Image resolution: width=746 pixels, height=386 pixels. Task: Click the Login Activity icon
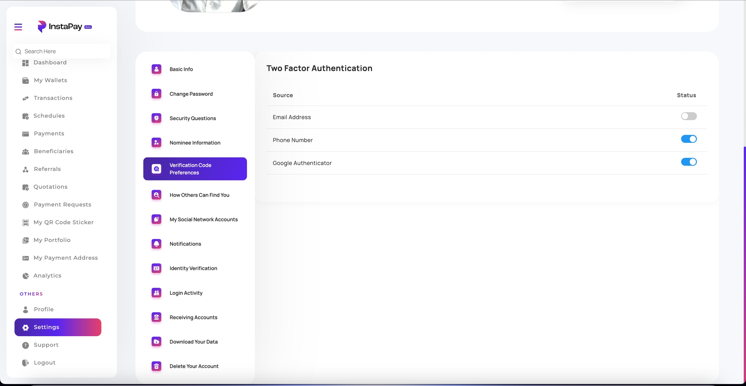coord(156,293)
